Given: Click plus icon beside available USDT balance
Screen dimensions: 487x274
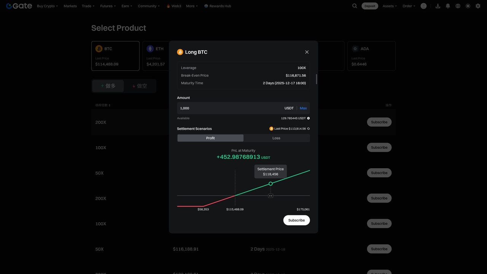Looking at the screenshot, I should click(x=308, y=118).
